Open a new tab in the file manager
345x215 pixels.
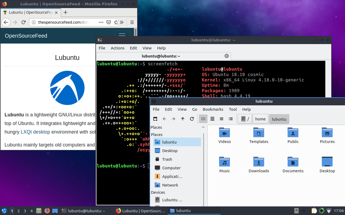click(155, 119)
